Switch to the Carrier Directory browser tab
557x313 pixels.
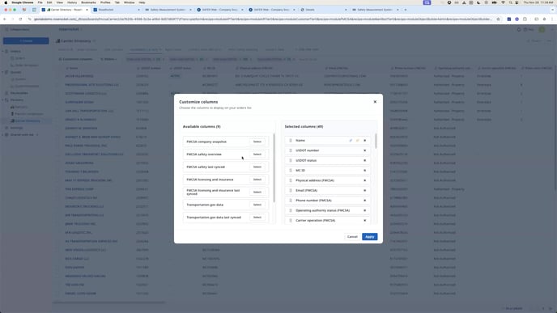click(65, 10)
